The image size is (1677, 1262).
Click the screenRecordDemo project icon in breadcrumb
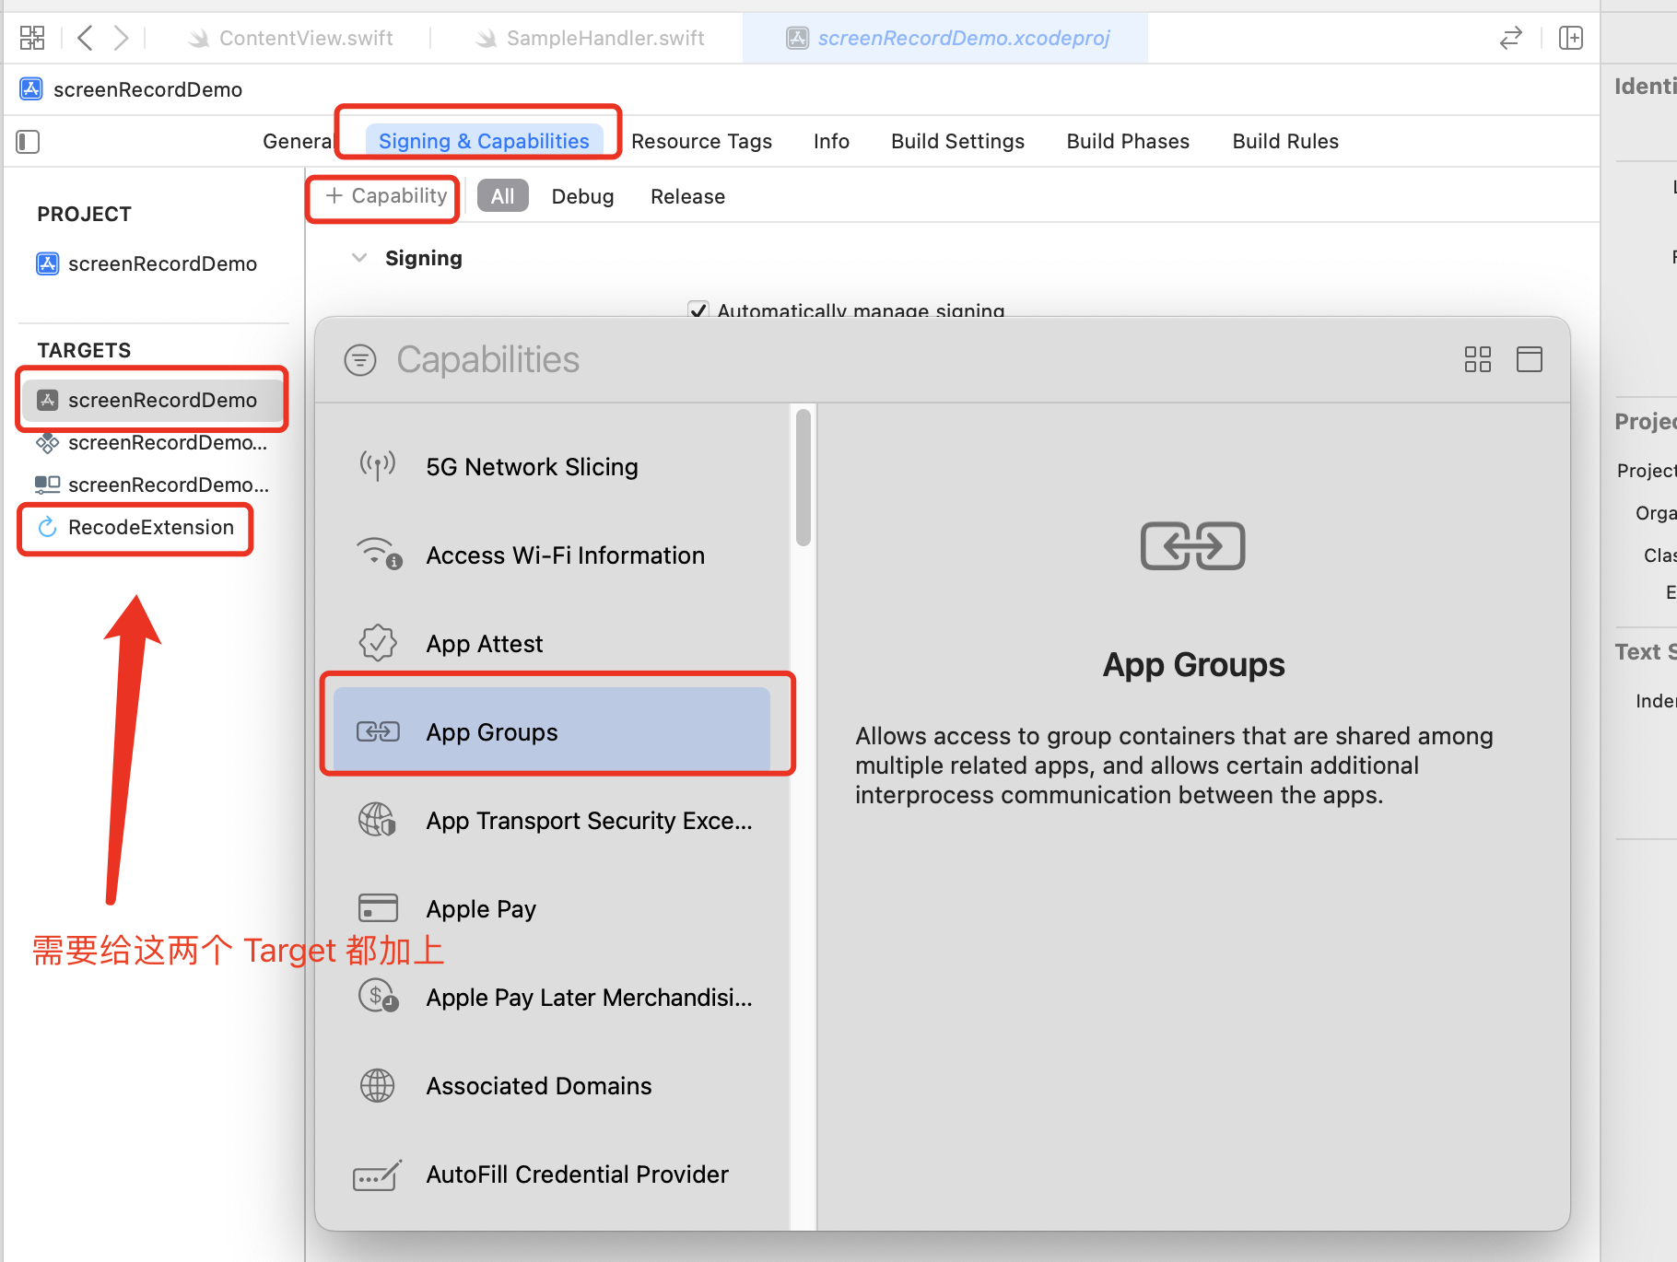[31, 89]
